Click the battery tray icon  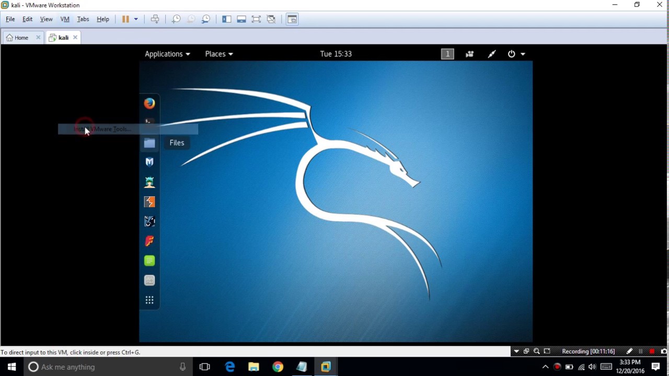(569, 367)
